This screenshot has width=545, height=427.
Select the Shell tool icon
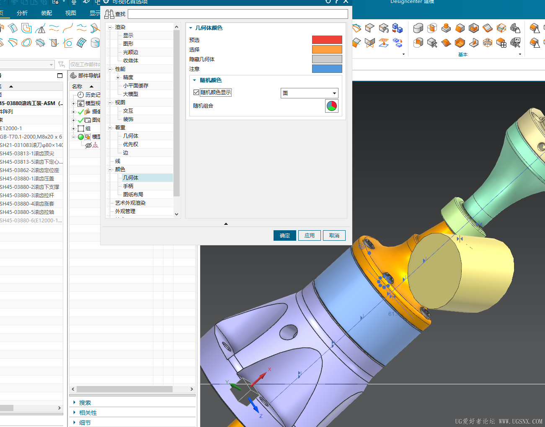[x=474, y=28]
